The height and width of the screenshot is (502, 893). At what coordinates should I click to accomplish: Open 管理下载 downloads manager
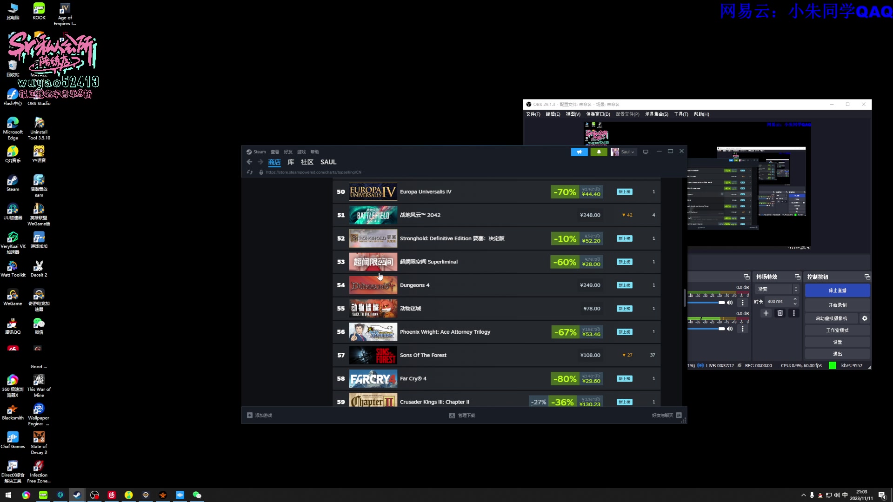point(462,416)
